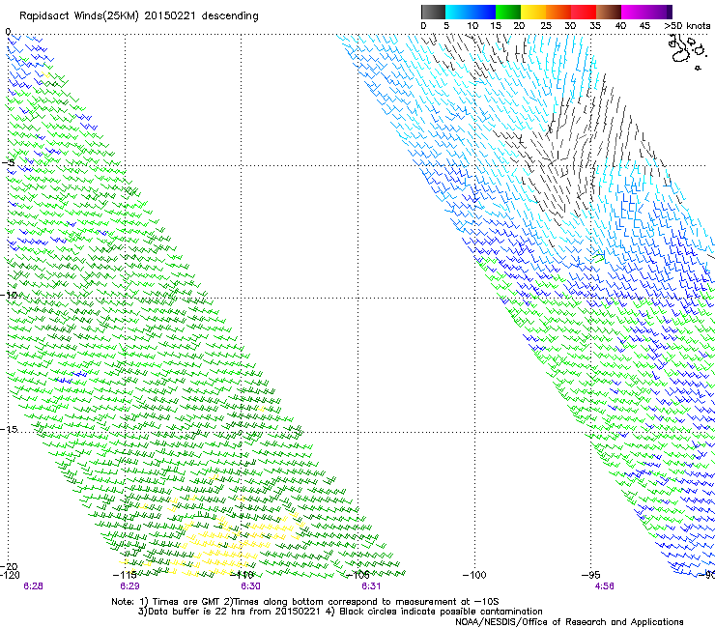Click the orange 25–30 knots legend segment
The width and height of the screenshot is (715, 628).
[x=558, y=12]
